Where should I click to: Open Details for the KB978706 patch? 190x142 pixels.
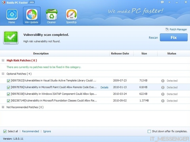(x=104, y=88)
